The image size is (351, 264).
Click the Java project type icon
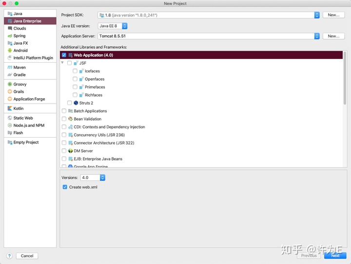(10, 14)
